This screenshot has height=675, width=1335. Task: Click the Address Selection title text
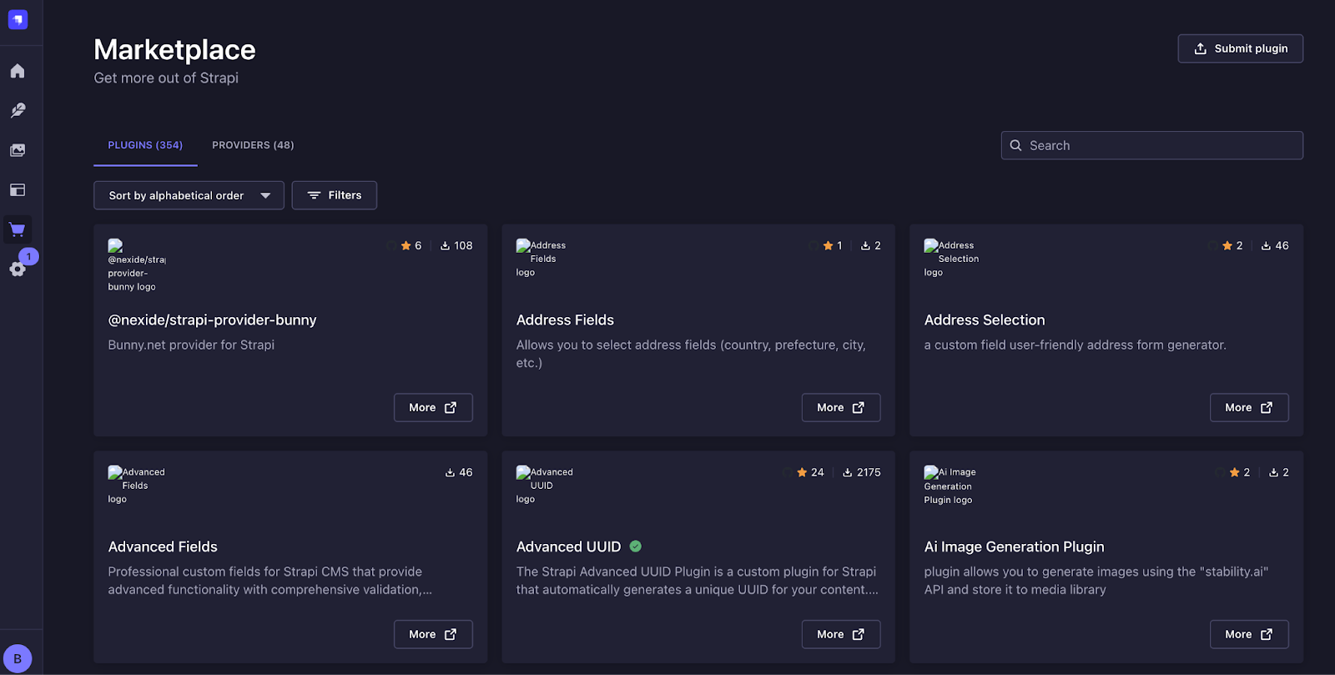pos(985,320)
